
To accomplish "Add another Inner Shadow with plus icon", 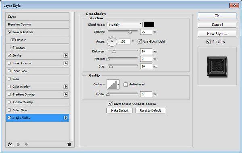I will click(x=66, y=63).
